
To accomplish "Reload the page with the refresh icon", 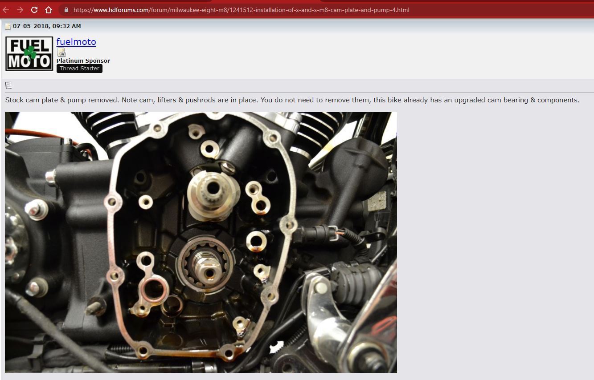I will [34, 10].
